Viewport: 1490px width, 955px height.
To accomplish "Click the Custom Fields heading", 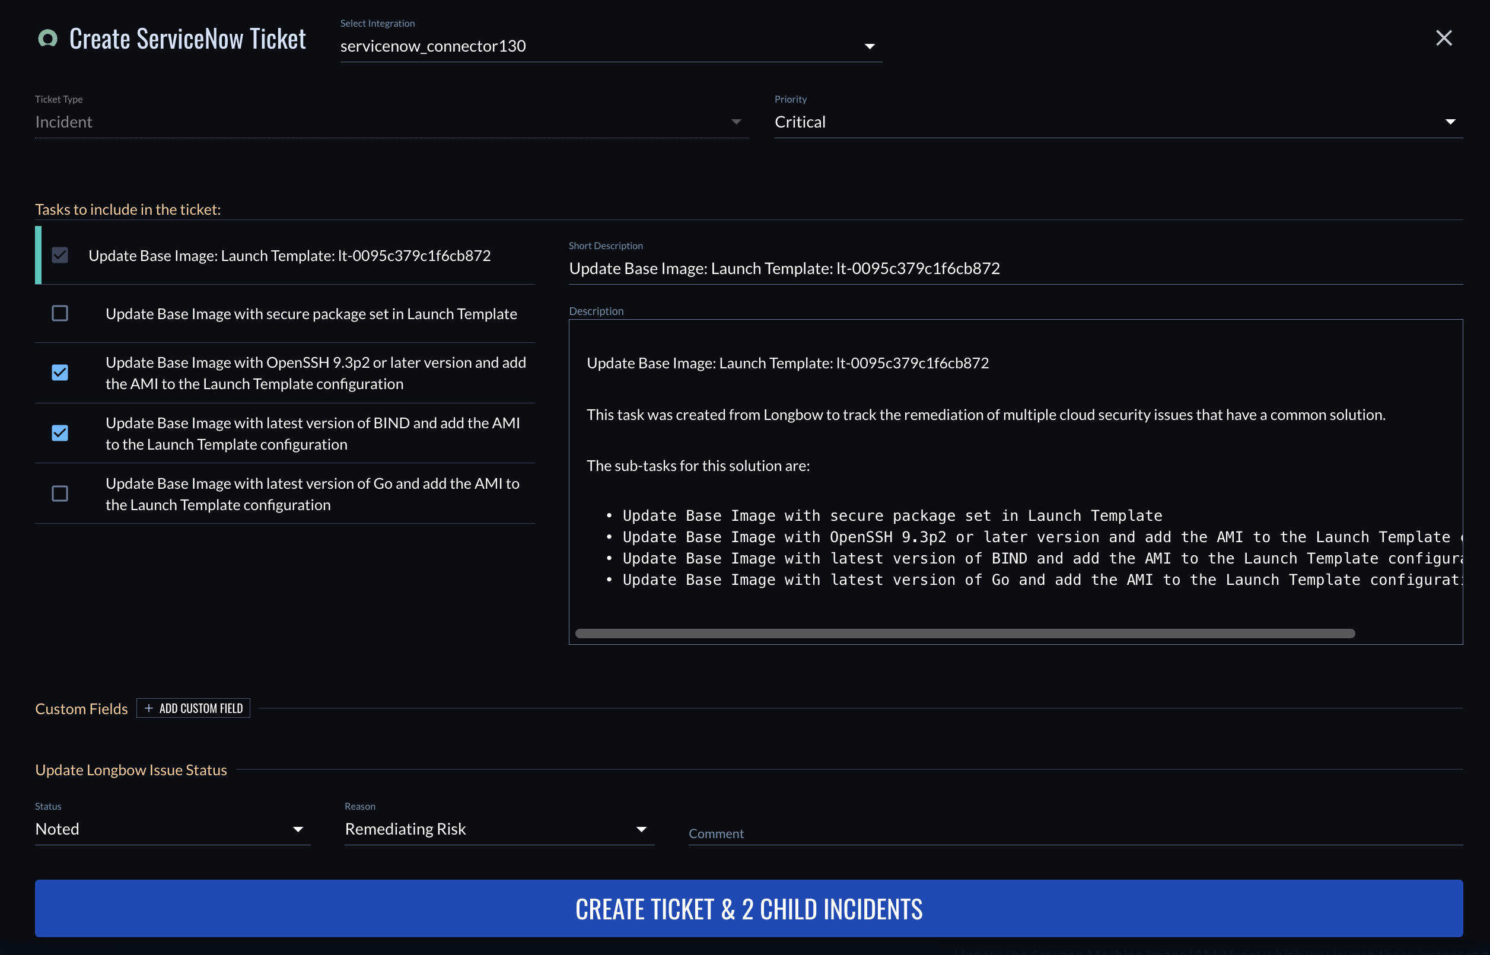I will 81,708.
